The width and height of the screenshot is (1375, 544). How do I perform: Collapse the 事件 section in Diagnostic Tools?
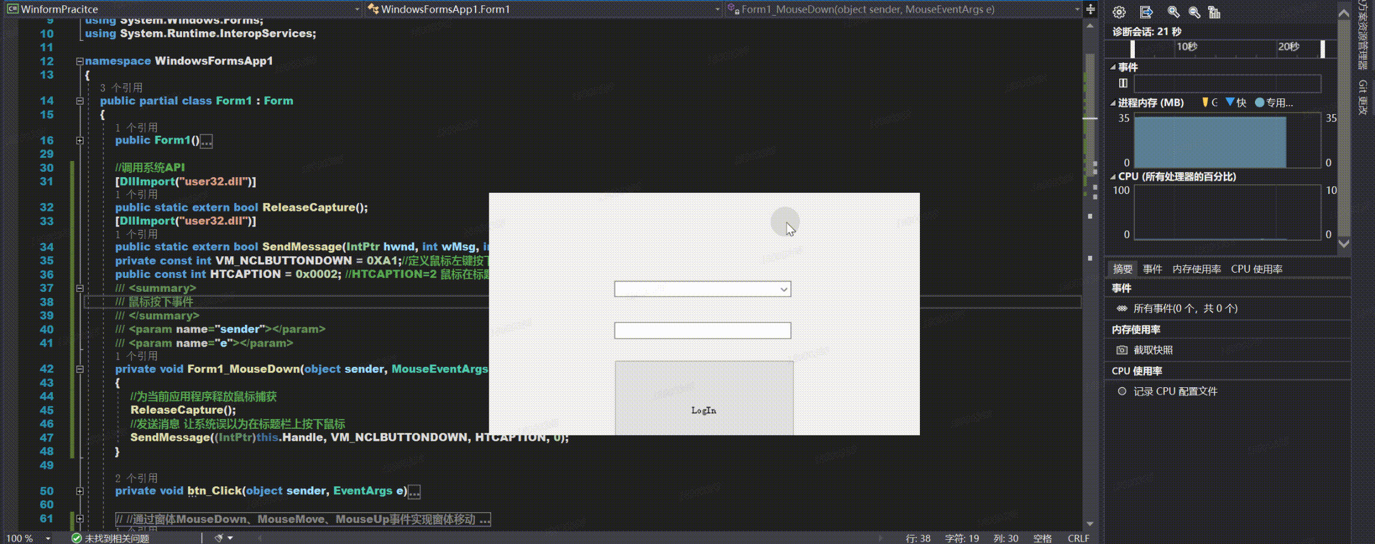tap(1112, 67)
